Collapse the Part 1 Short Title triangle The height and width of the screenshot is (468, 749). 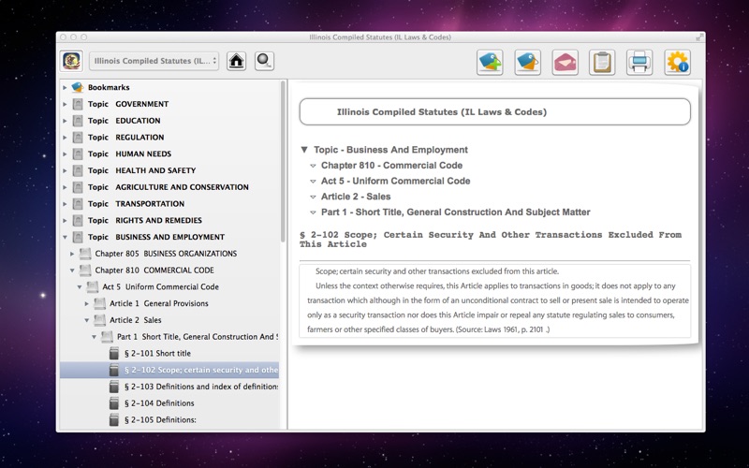(x=95, y=337)
